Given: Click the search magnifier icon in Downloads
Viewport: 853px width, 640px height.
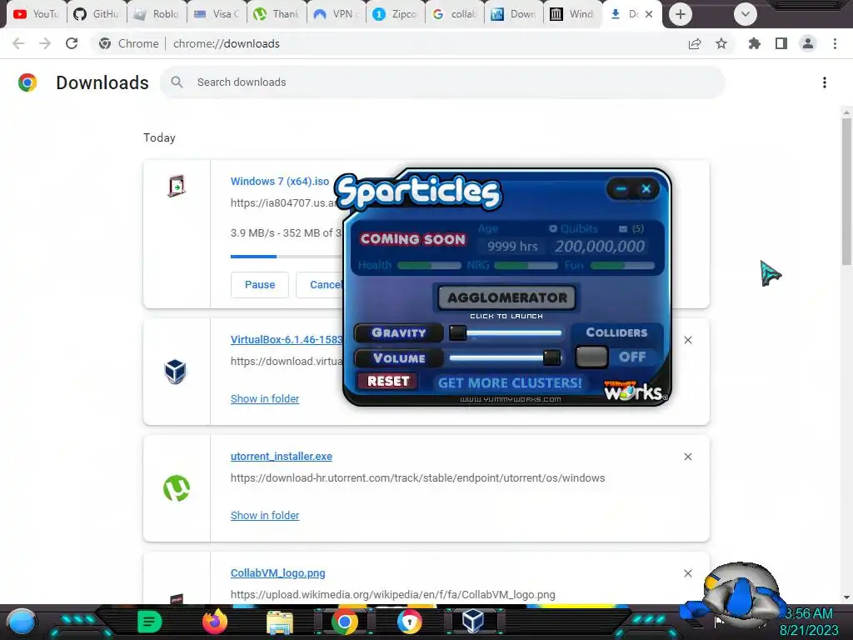Looking at the screenshot, I should click(x=177, y=82).
